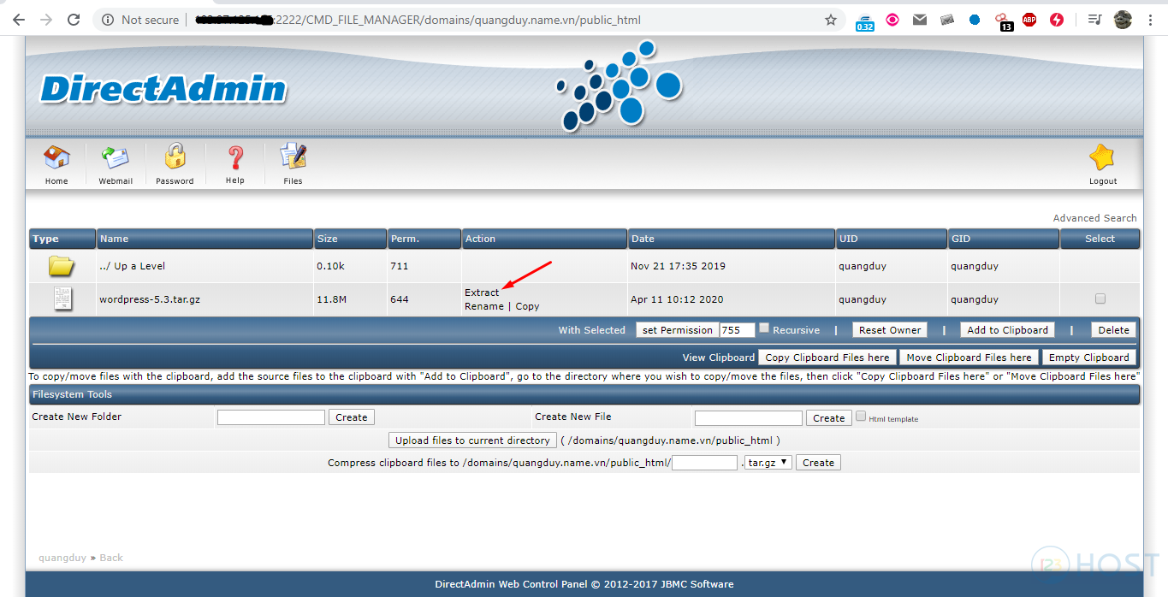Open the View Clipboard link

(719, 358)
